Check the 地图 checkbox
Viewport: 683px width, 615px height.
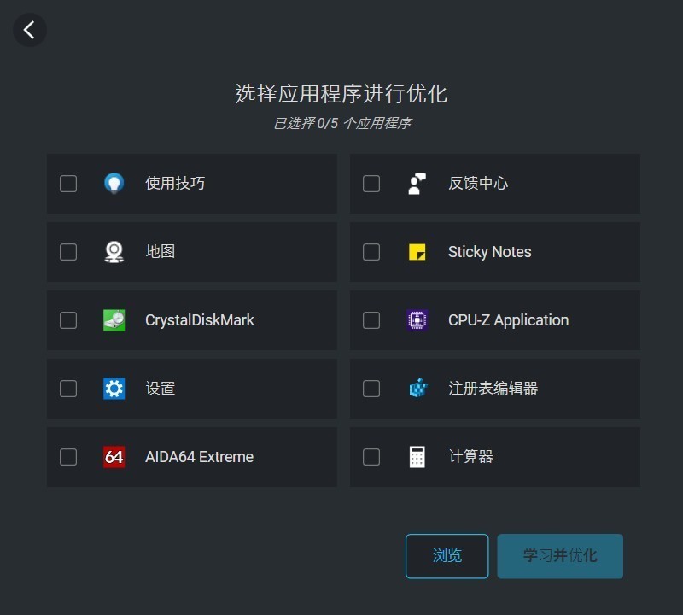68,251
